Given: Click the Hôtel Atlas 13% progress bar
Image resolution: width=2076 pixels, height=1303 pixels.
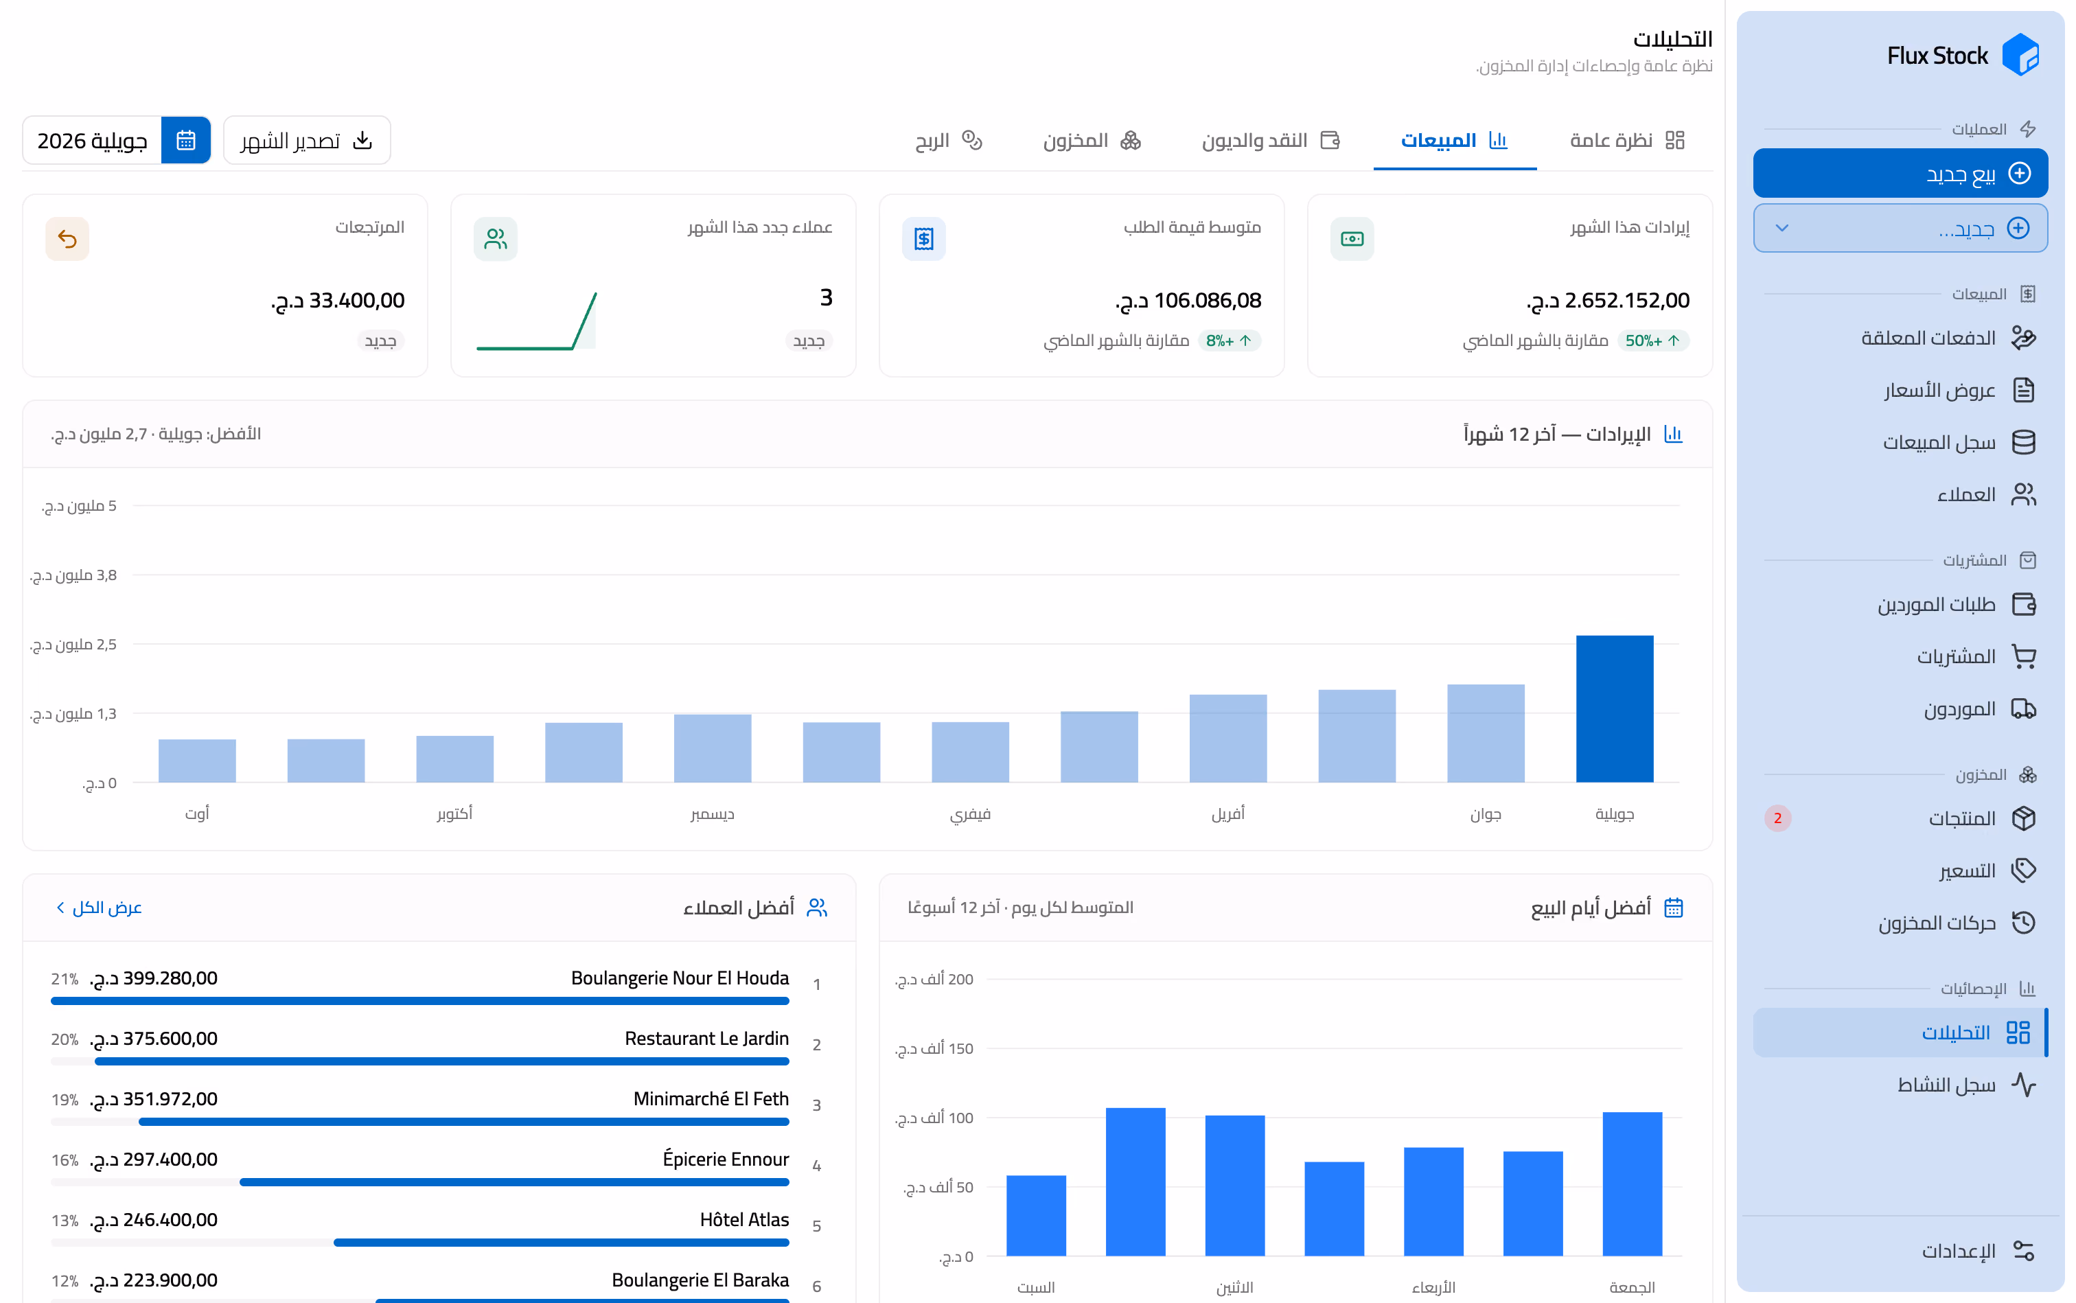Looking at the screenshot, I should pos(419,1243).
